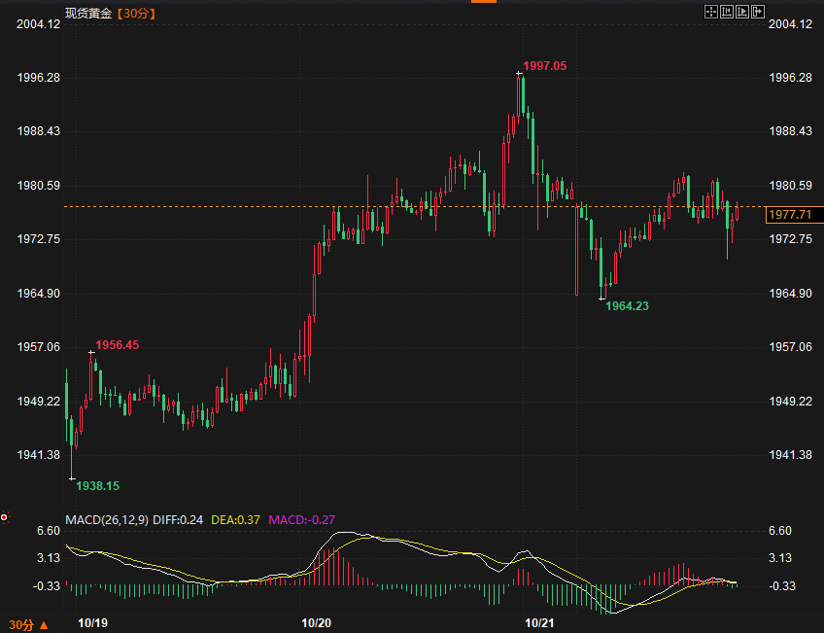This screenshot has width=824, height=633.
Task: Select the MACD(26,12,9) indicator label
Action: point(107,520)
